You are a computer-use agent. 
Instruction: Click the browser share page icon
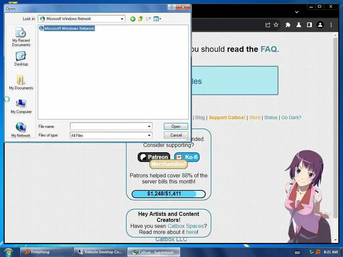tap(268, 25)
